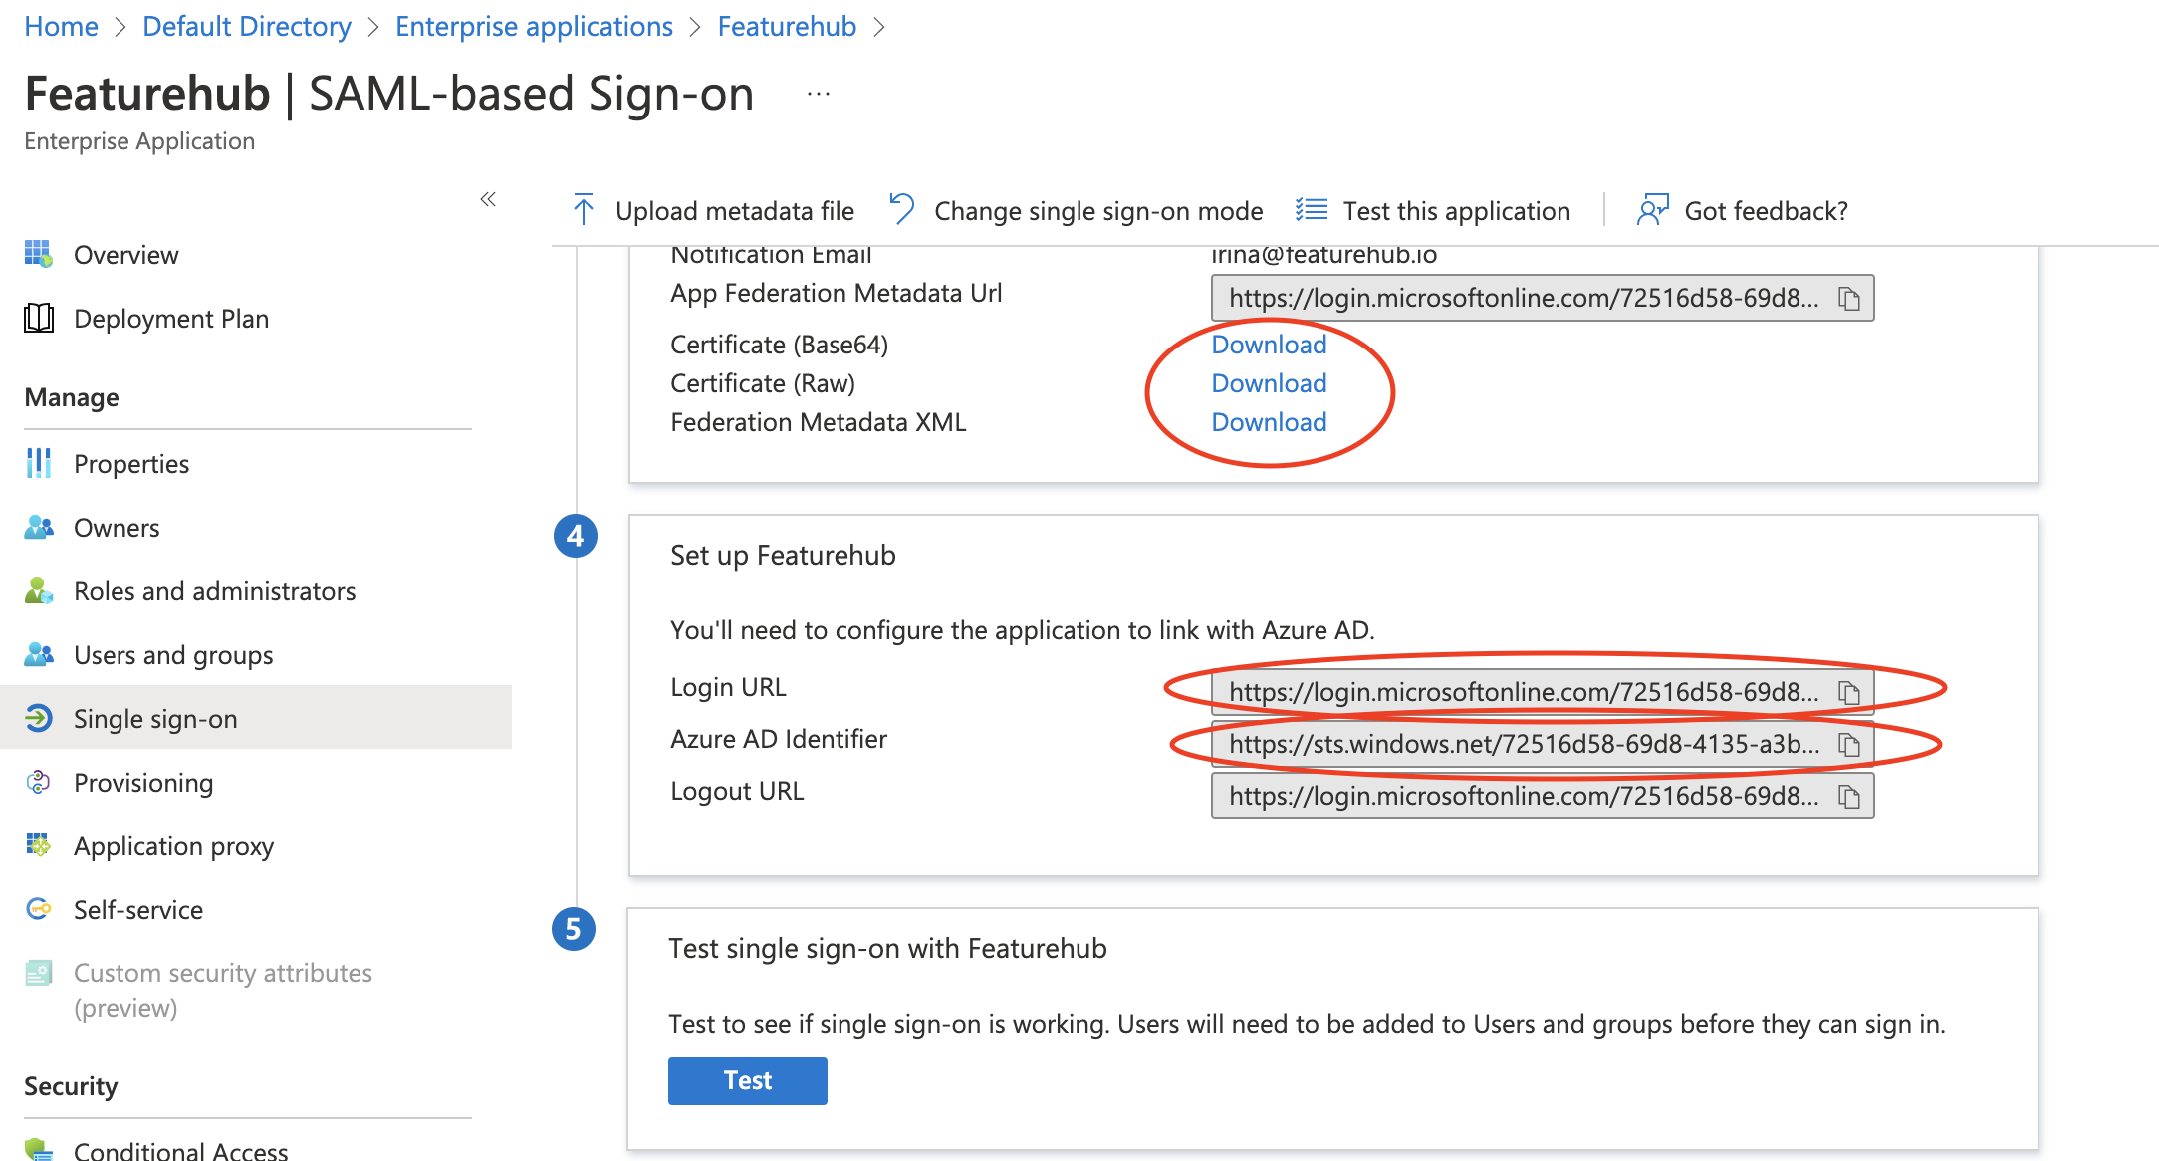Navigate to Enterprise applications breadcrumb
The width and height of the screenshot is (2159, 1161).
[x=534, y=26]
